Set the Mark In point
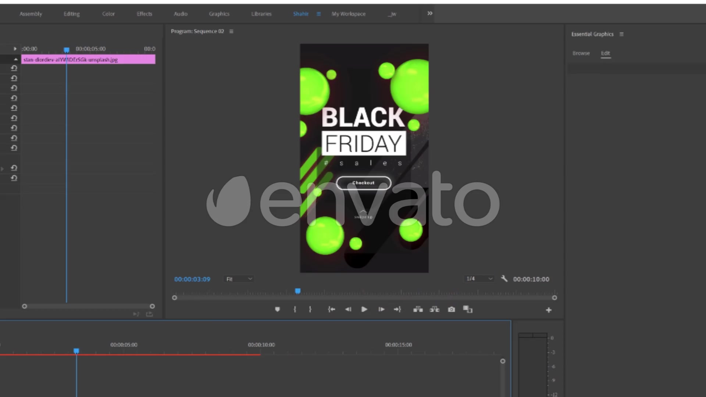This screenshot has height=397, width=706. 295,310
